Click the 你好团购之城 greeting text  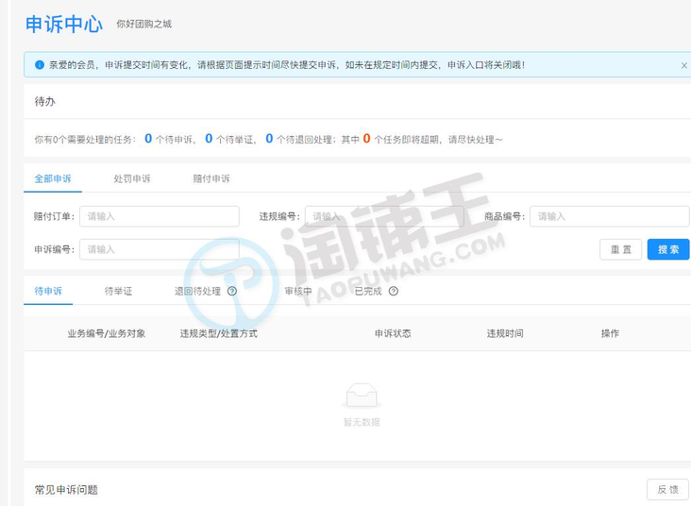(144, 24)
